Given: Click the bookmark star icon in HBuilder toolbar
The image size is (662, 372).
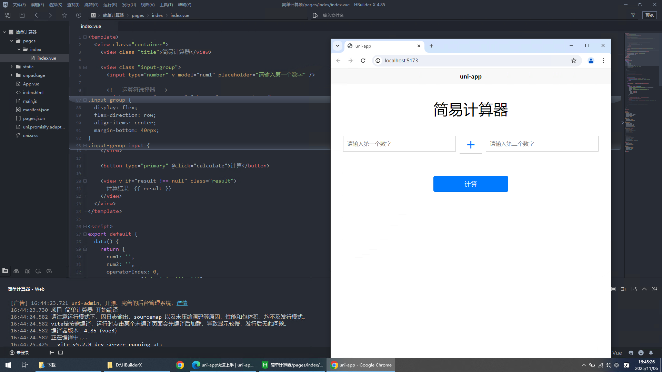Looking at the screenshot, I should pos(64,15).
